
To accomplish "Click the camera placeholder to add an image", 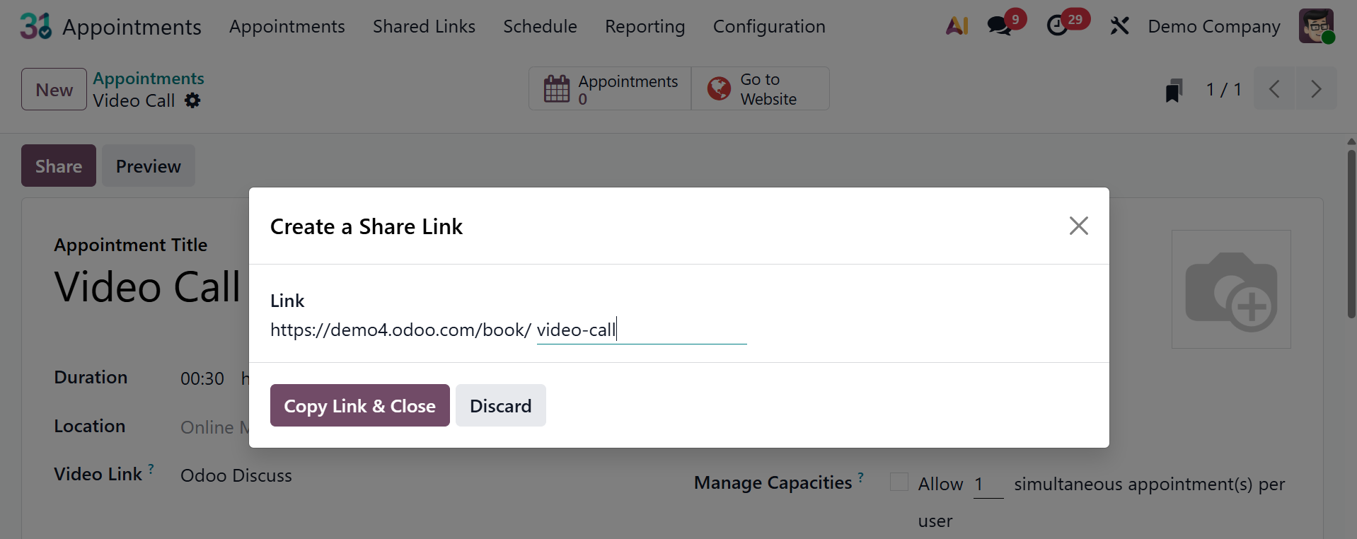I will [1231, 289].
